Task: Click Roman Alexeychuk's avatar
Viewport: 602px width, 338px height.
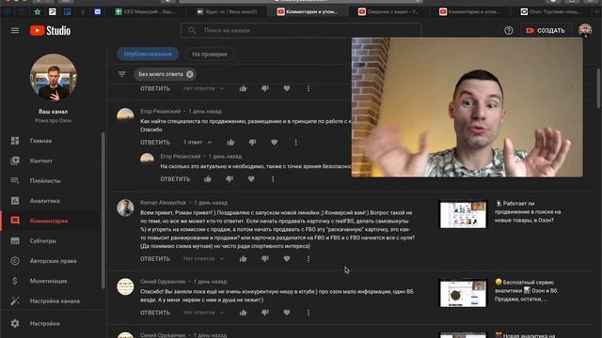Action: click(x=125, y=207)
